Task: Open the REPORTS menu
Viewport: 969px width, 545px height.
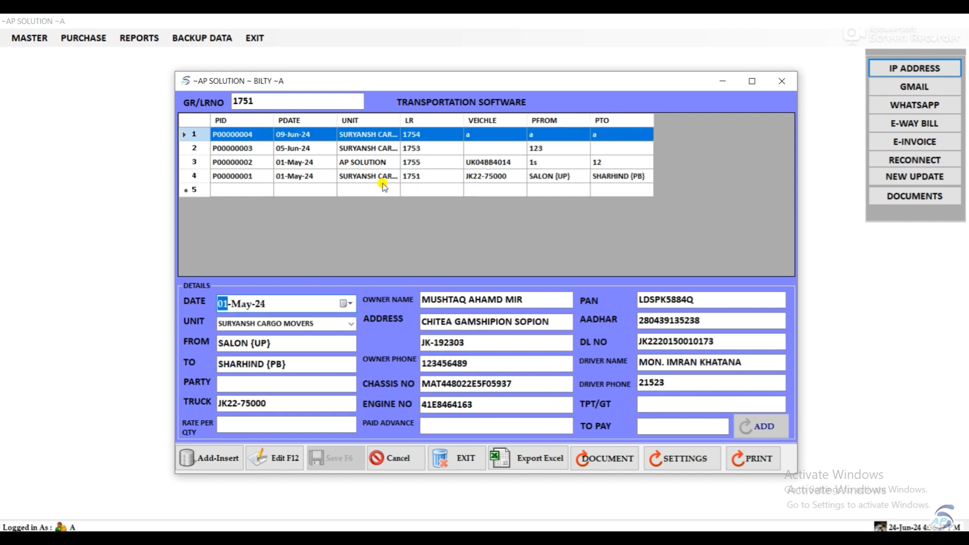Action: 139,38
